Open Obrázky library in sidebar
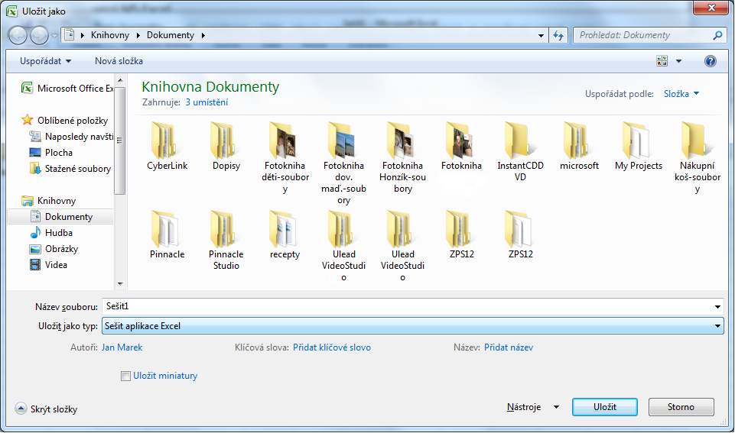This screenshot has height=433, width=735. pyautogui.click(x=54, y=248)
